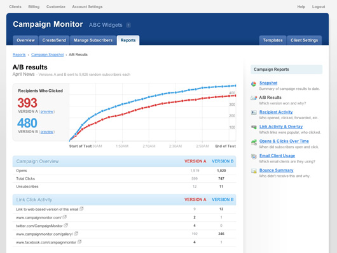Click the Logout link
Viewport: 337px width, 253px height.
click(x=319, y=6)
